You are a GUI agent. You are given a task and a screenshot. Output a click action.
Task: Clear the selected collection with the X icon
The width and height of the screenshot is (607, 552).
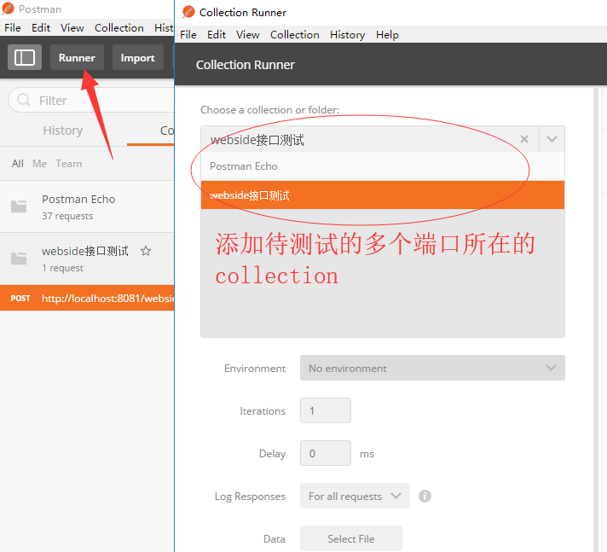(524, 139)
